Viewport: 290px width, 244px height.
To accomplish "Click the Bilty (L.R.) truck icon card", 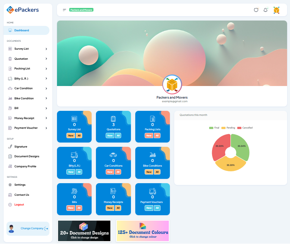I will click(x=74, y=155).
